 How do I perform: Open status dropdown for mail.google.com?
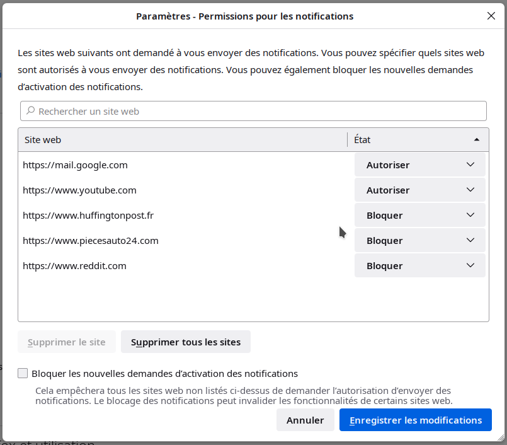pos(419,165)
